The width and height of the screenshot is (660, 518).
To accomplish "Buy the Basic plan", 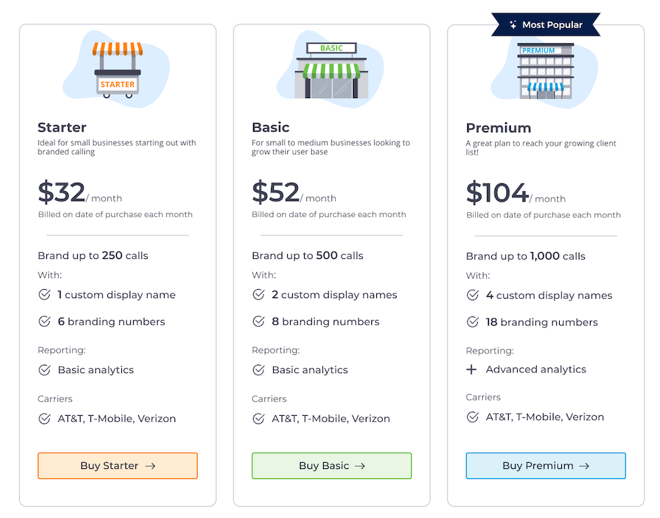I will tap(331, 465).
